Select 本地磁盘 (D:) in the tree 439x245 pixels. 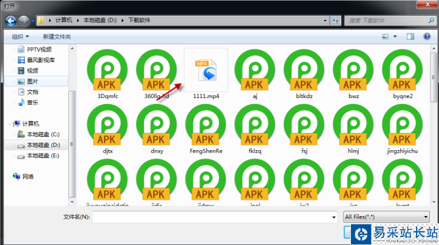click(x=43, y=145)
